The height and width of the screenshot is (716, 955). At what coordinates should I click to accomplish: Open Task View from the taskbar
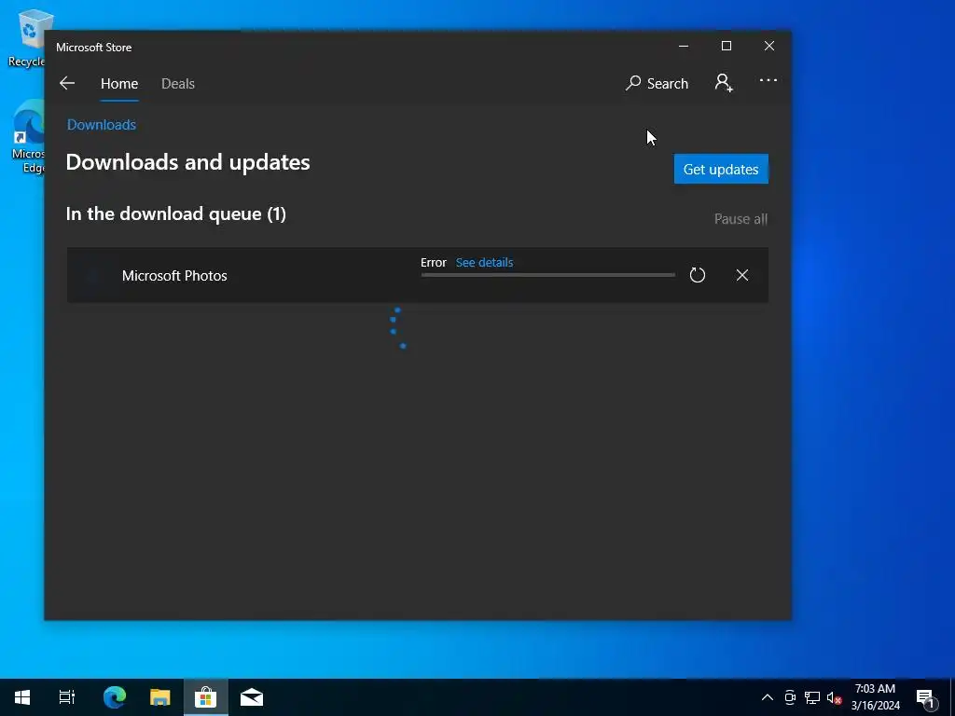coord(66,697)
